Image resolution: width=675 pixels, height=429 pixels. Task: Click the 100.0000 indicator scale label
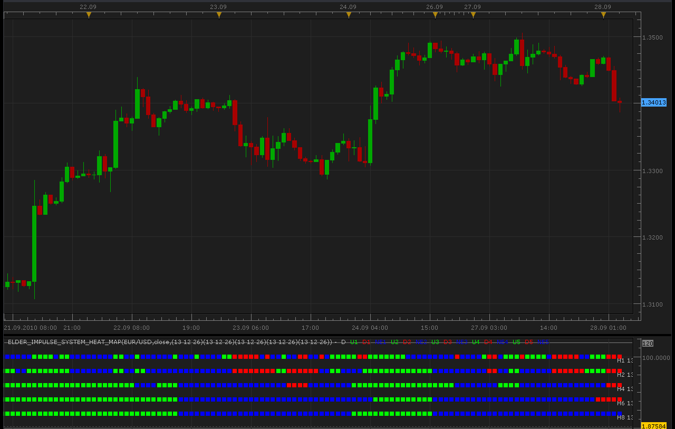657,357
